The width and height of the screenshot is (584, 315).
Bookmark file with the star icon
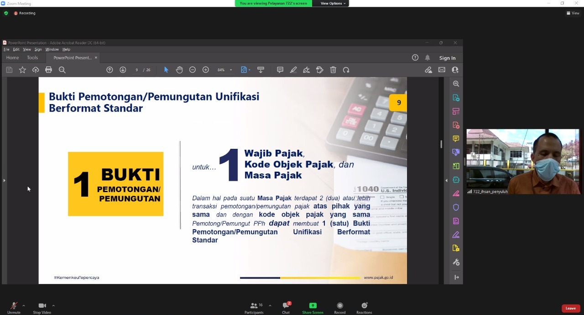pyautogui.click(x=22, y=70)
